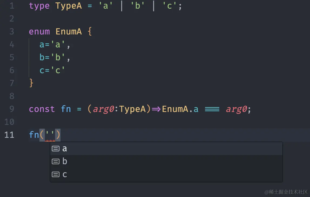
Task: Click the last 'arg0' on line 9
Action: tap(237, 109)
